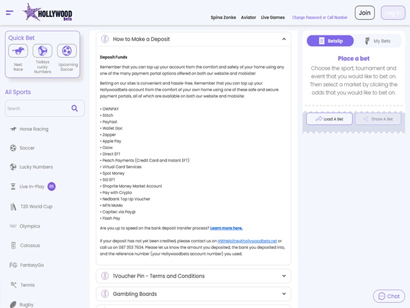Click the Load A Bet button
Screen dimensions: 410x308
(x=329, y=119)
